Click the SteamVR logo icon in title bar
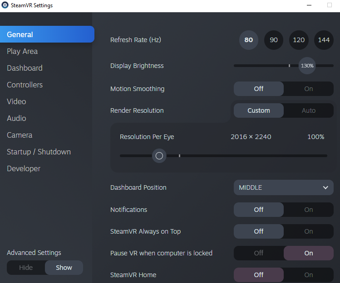 [5, 5]
